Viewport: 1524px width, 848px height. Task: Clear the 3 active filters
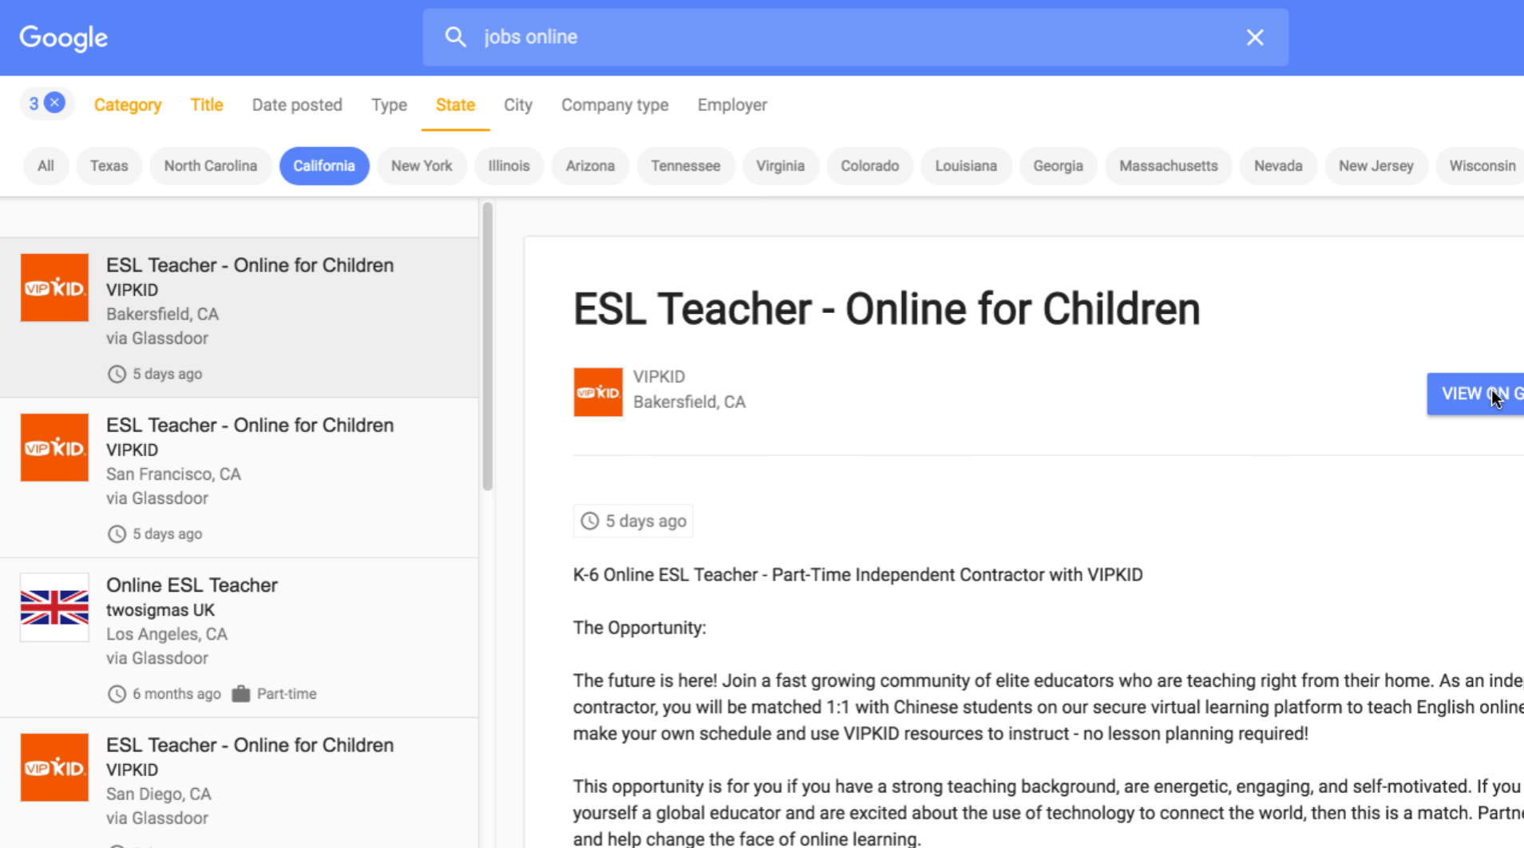coord(54,103)
